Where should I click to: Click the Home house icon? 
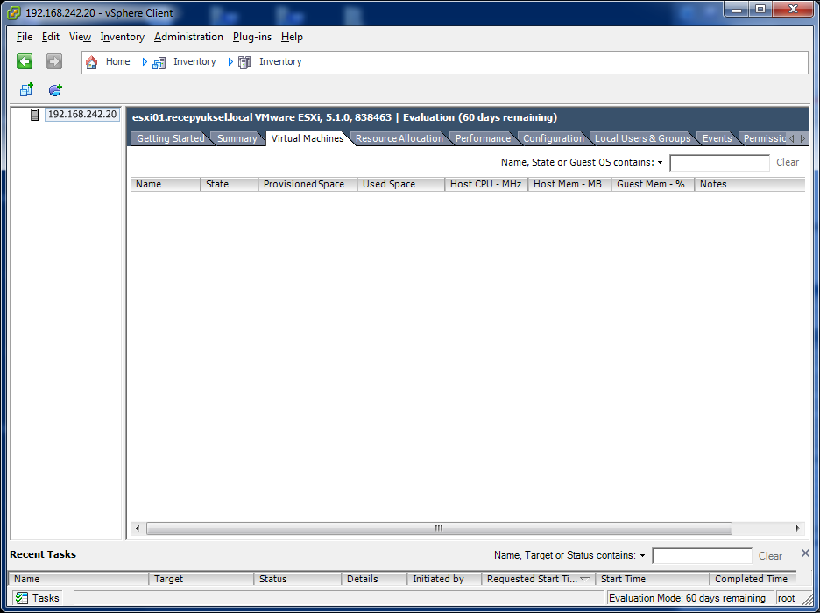tap(91, 62)
